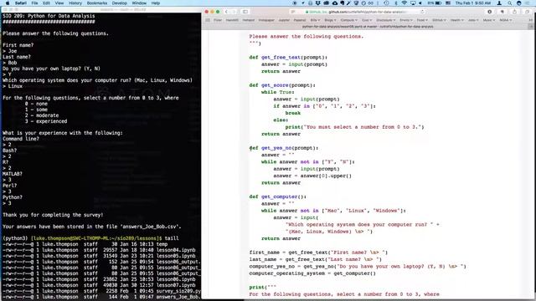
Task: Go back in Safari history
Action: tap(226, 12)
